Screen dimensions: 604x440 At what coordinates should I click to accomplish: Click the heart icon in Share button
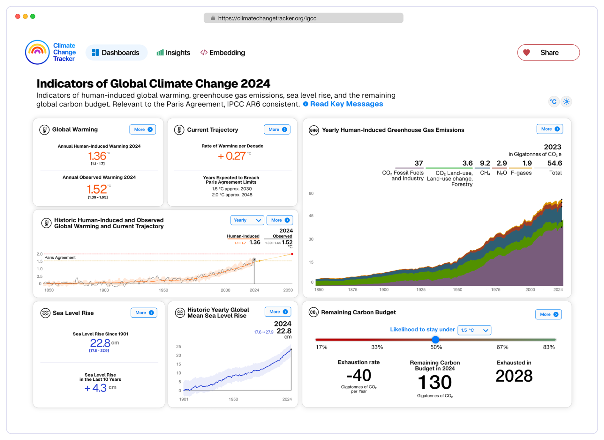pyautogui.click(x=526, y=53)
